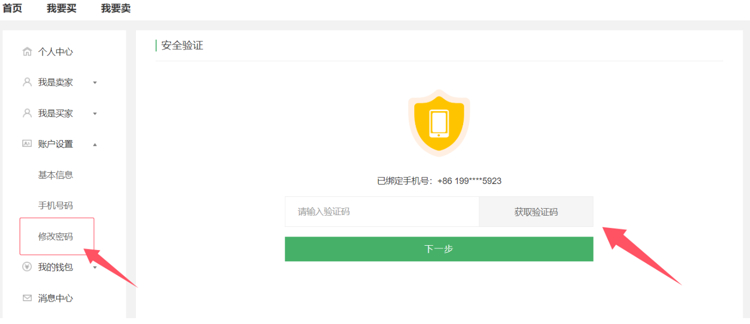750x324 pixels.
Task: Go to 首页 in top navigation
Action: click(12, 9)
